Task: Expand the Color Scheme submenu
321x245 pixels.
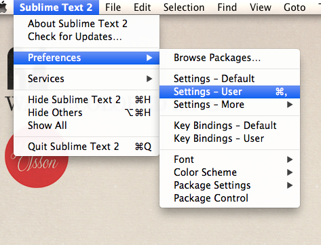Action: click(229, 172)
